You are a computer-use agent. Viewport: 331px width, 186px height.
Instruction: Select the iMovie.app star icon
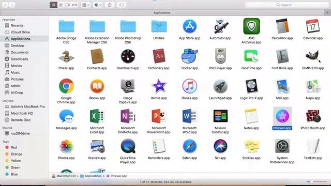[159, 86]
